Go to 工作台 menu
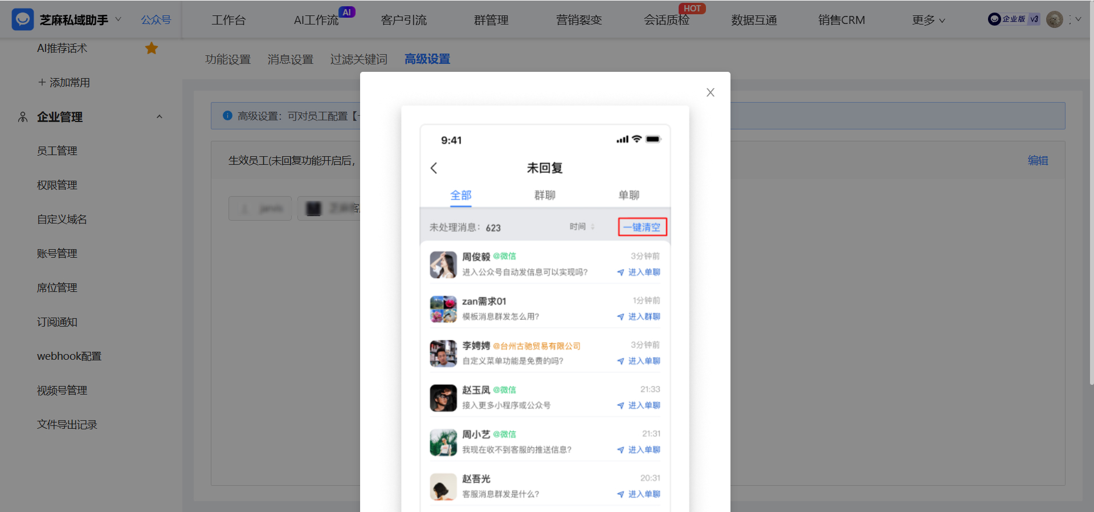 pos(228,20)
